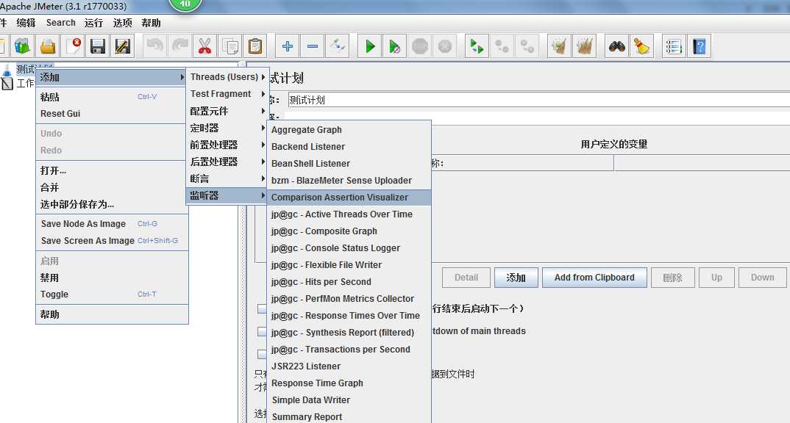This screenshot has height=423, width=790.
Task: Open the 运行 menu in menu bar
Action: tap(93, 23)
